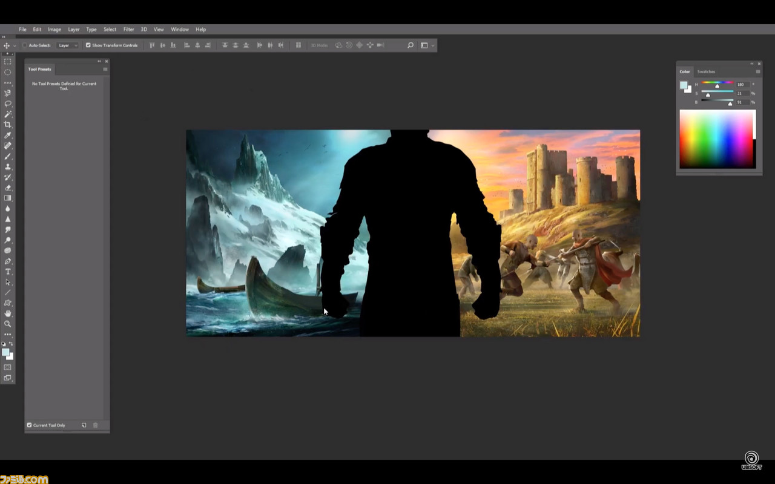
Task: Select the History Brush tool
Action: point(8,177)
